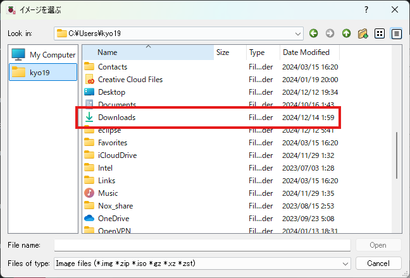Screen dimensions: 410x278
Task: Click the Creative Cloud Files icon
Action: click(x=89, y=79)
